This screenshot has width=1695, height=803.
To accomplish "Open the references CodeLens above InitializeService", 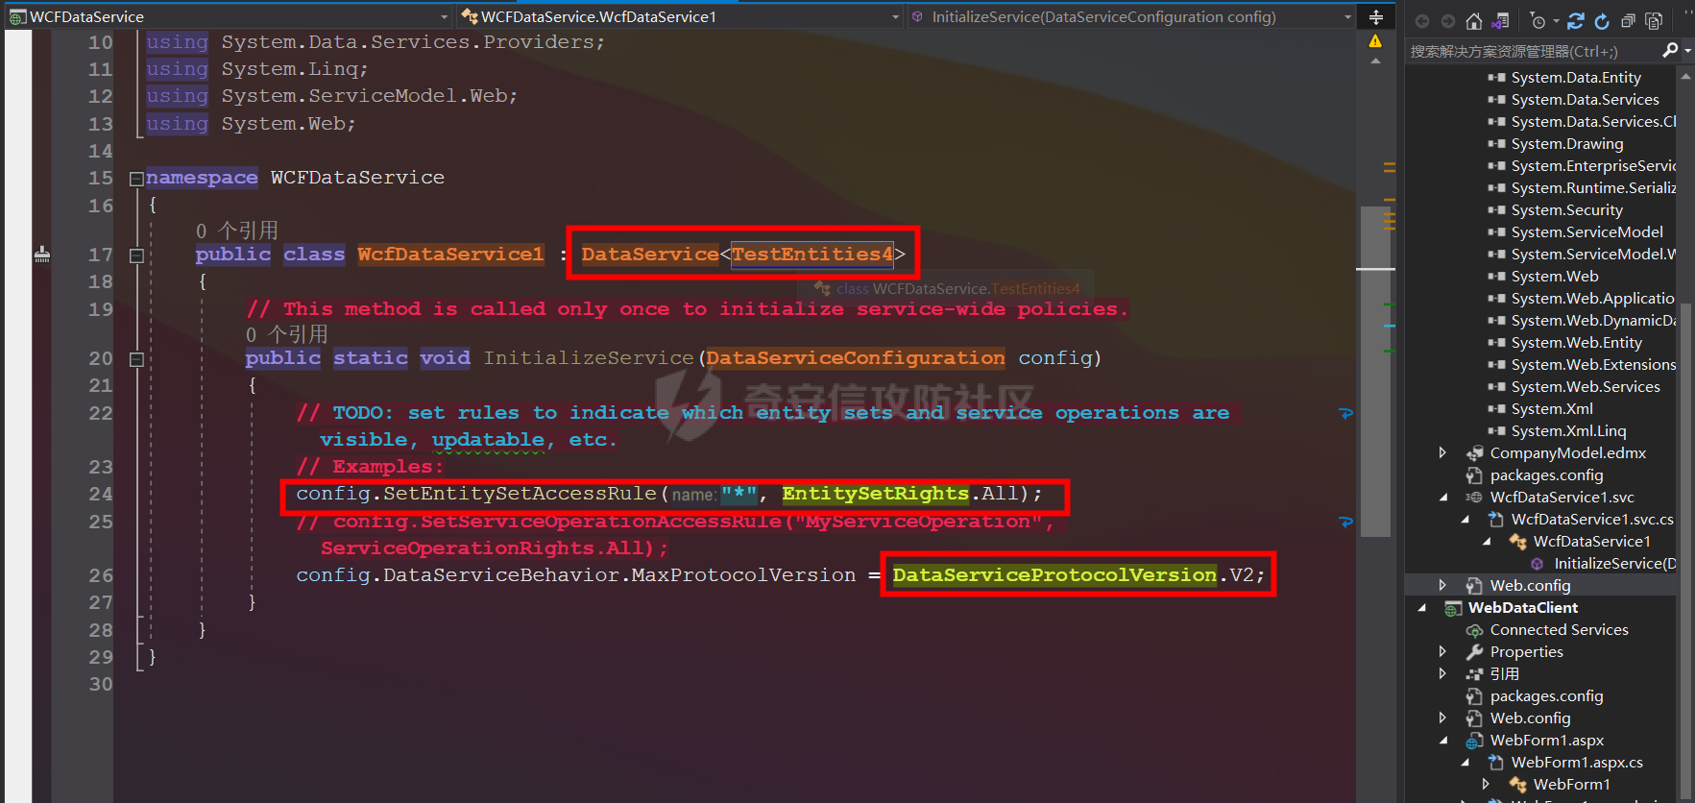I will (x=287, y=334).
